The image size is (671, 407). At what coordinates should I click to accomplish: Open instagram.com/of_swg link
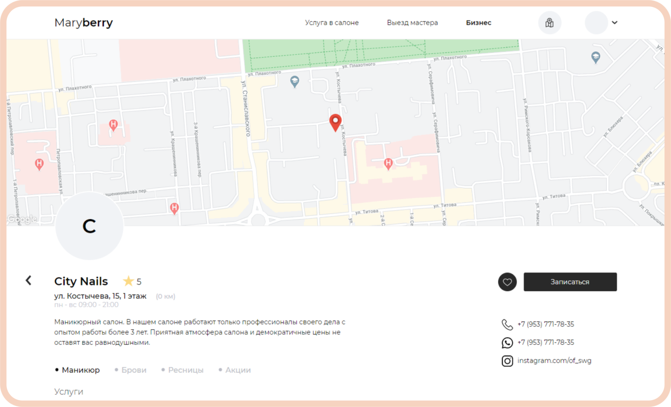(x=554, y=361)
